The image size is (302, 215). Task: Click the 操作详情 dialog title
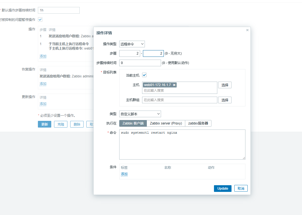coord(104,33)
